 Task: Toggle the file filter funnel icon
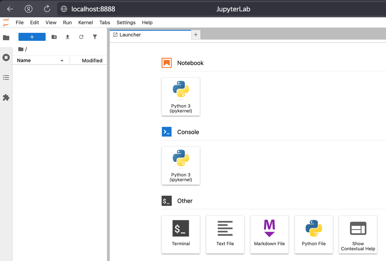tap(95, 37)
